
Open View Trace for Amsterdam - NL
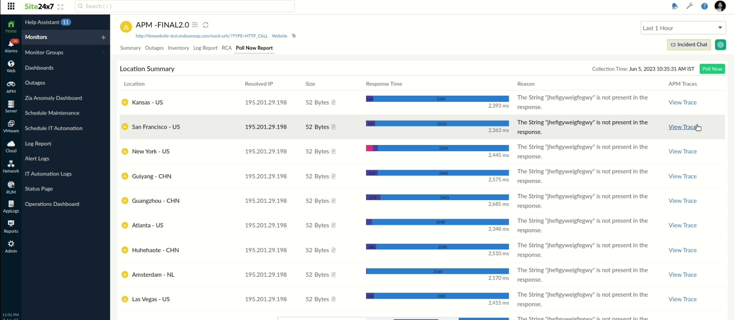(682, 275)
